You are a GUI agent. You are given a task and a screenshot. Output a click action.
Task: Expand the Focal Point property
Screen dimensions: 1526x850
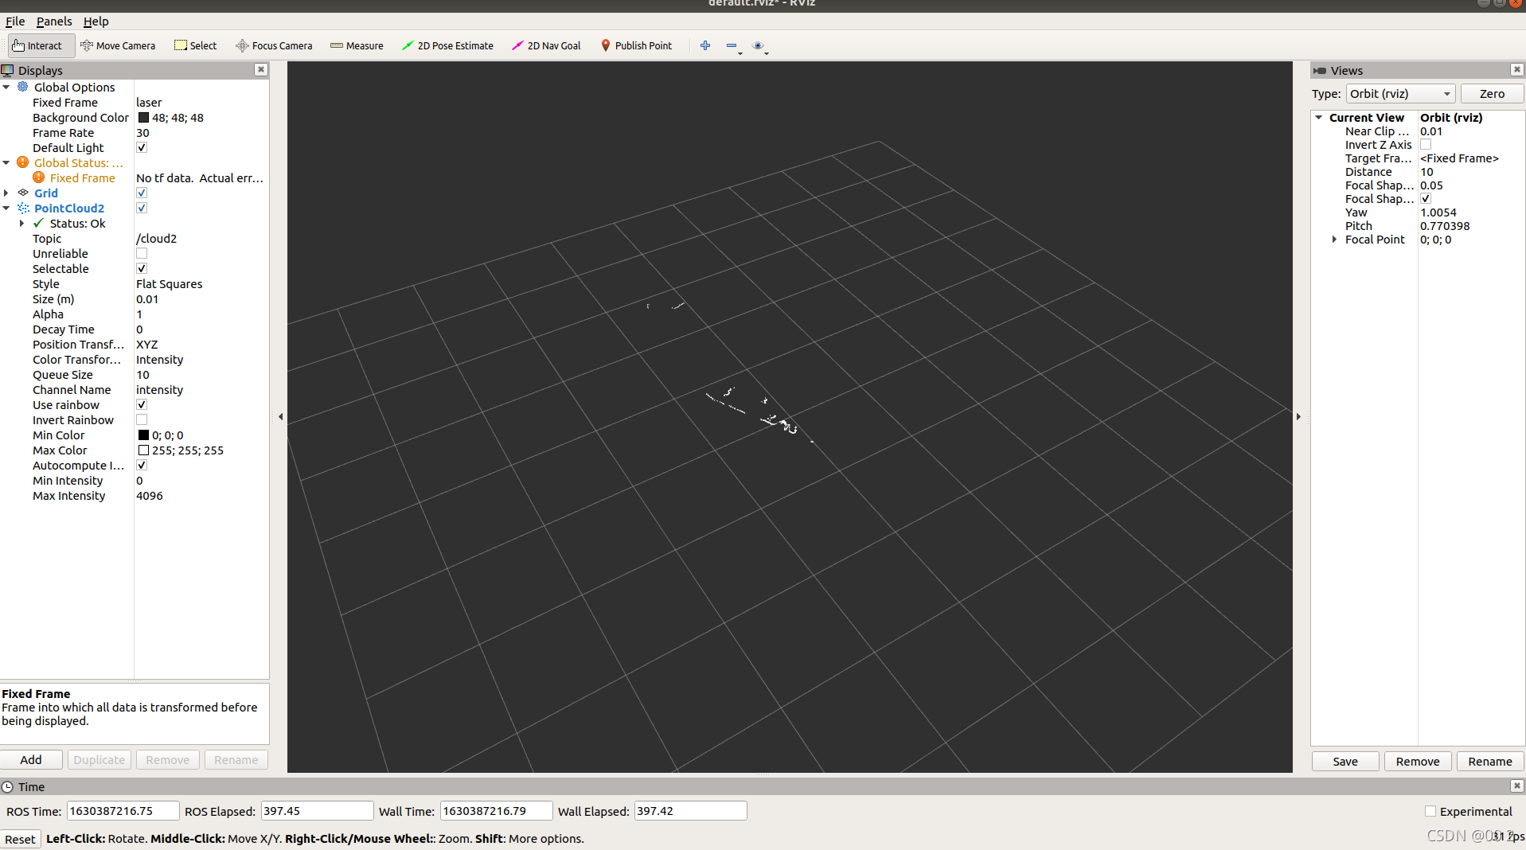point(1334,239)
